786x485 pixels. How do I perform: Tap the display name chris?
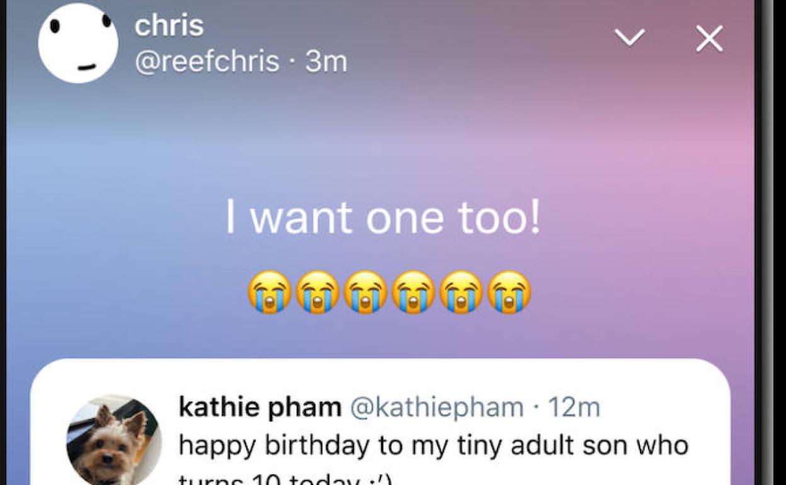169,26
